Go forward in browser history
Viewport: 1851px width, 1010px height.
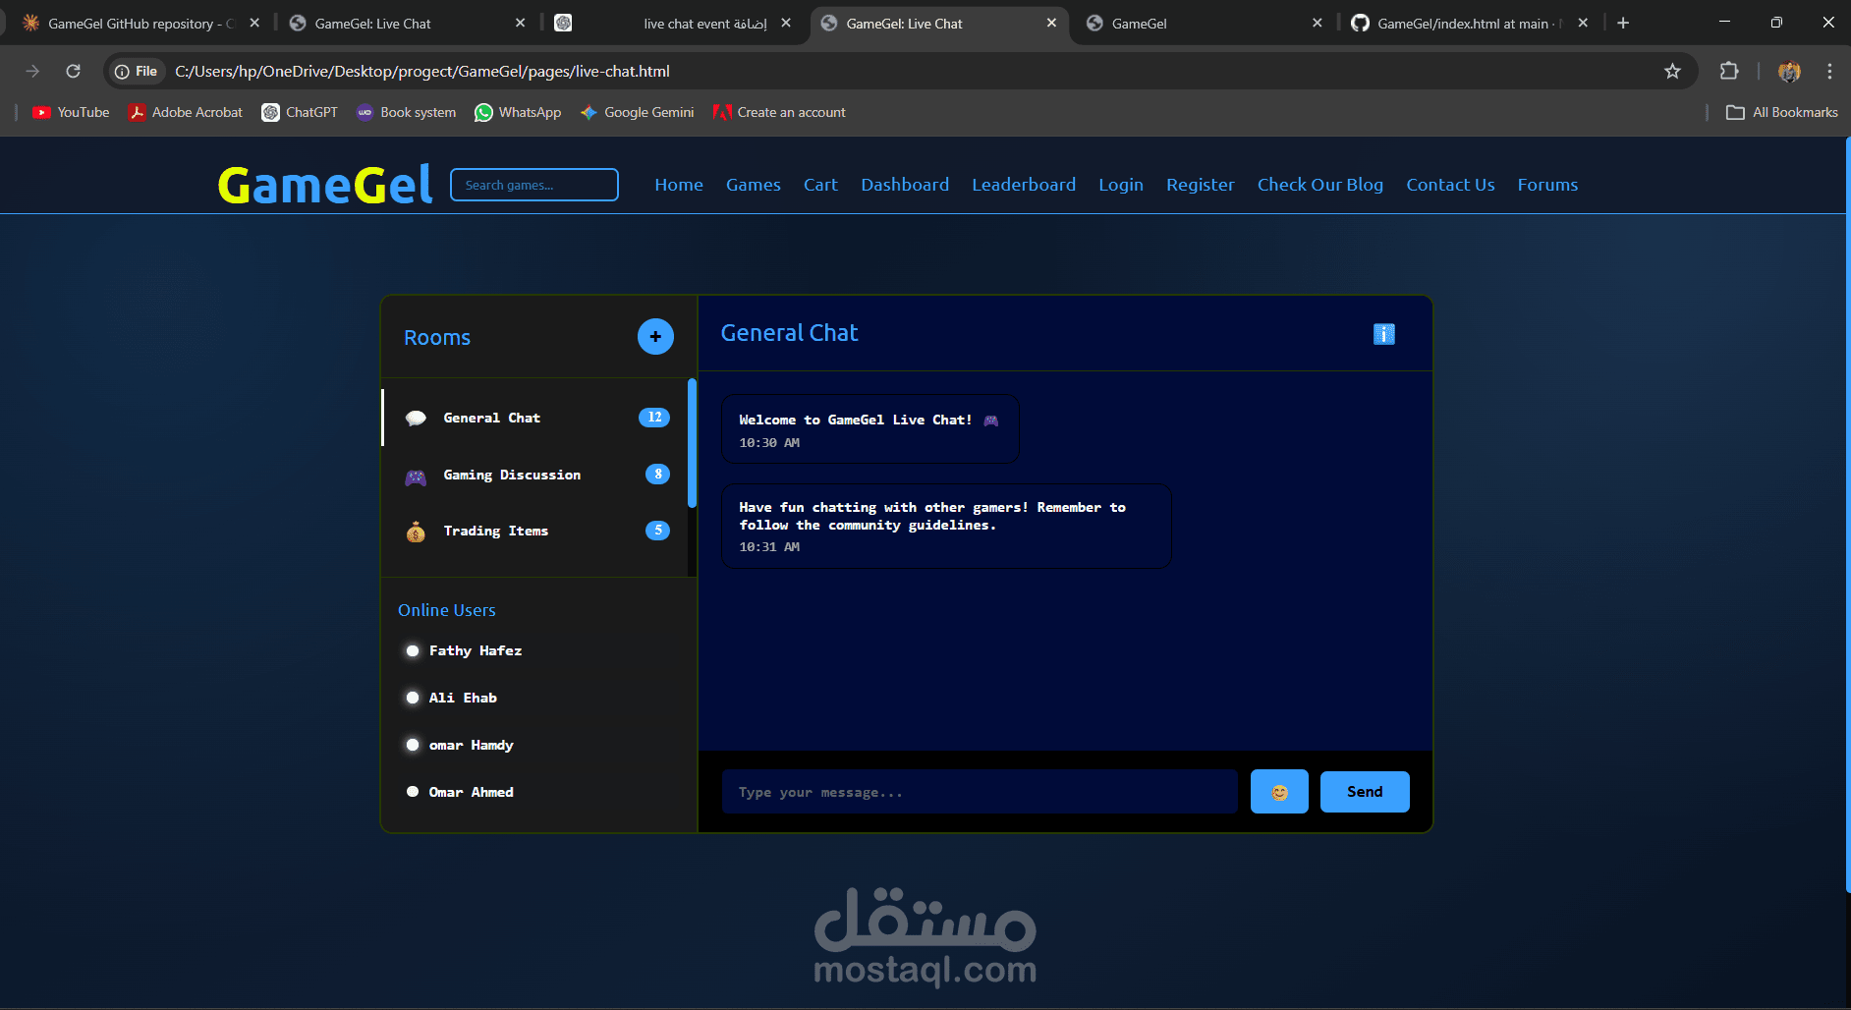(32, 71)
